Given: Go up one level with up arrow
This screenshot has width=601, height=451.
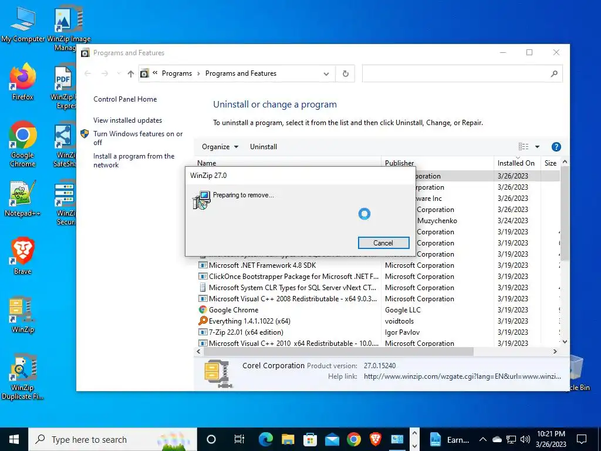Looking at the screenshot, I should (x=131, y=73).
